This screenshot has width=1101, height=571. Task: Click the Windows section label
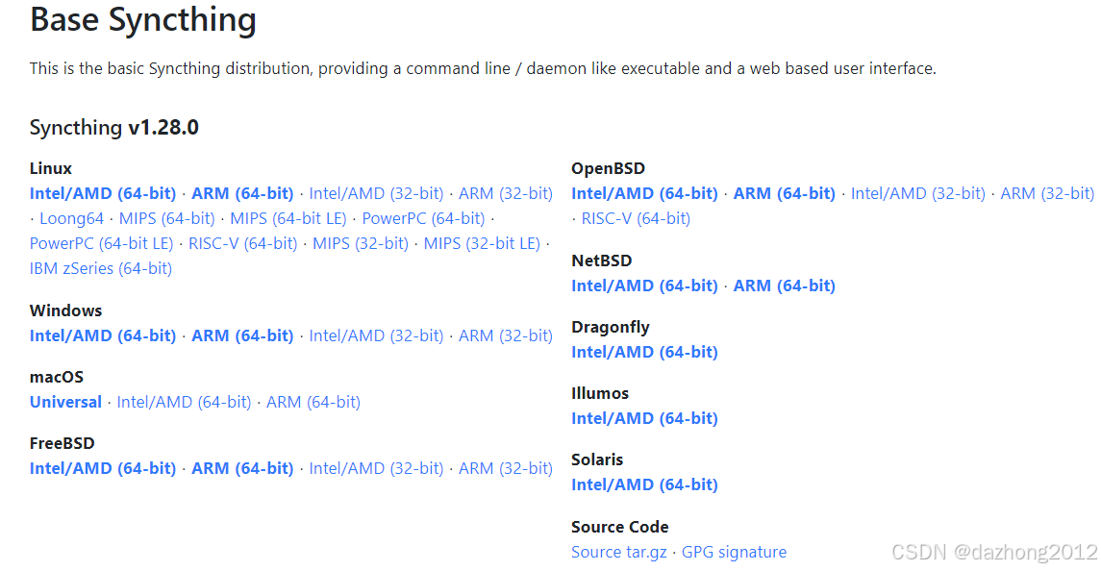pos(66,310)
